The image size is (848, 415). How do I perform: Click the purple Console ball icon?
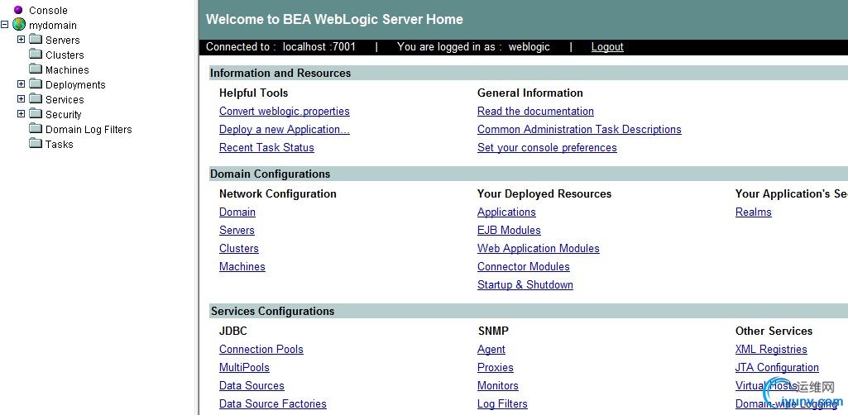coord(18,10)
